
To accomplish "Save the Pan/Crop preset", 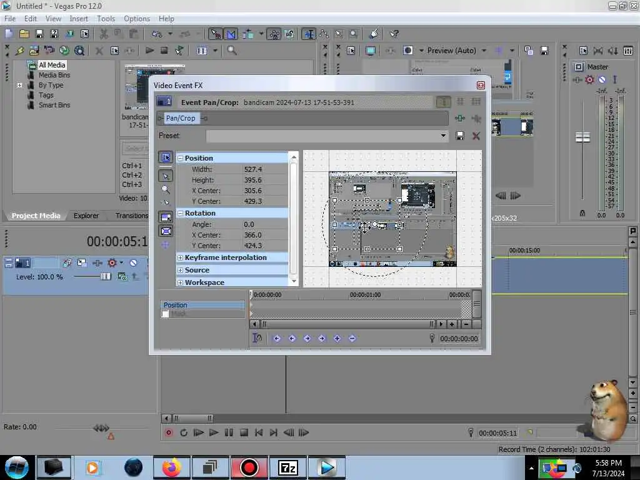I will [460, 136].
